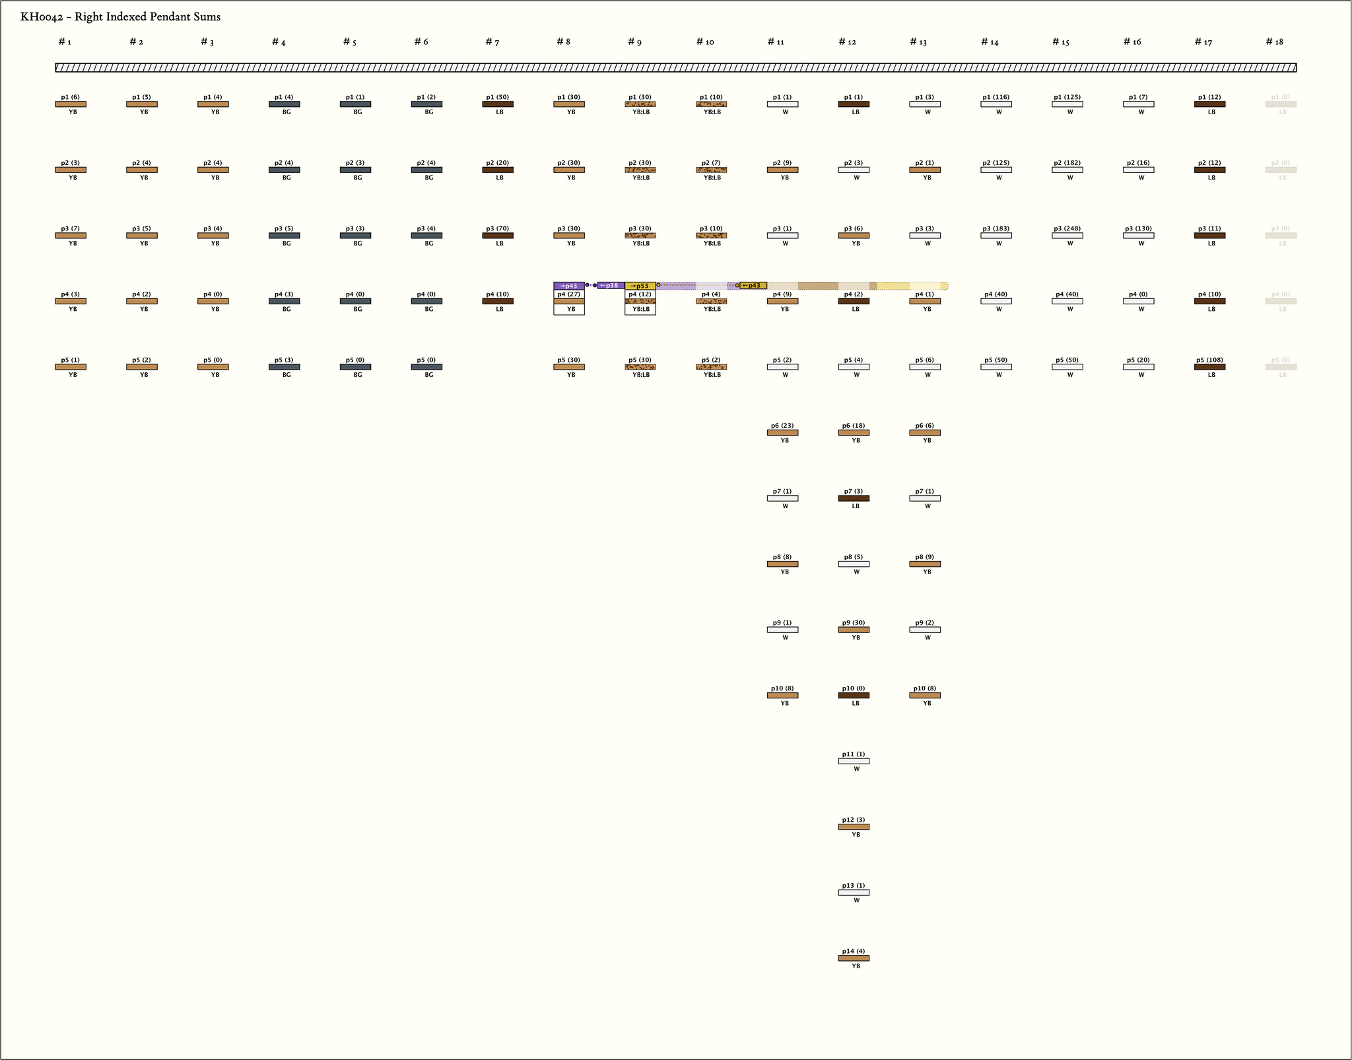Click the yellow ←p43 arrow tag
This screenshot has width=1352, height=1060.
(753, 286)
